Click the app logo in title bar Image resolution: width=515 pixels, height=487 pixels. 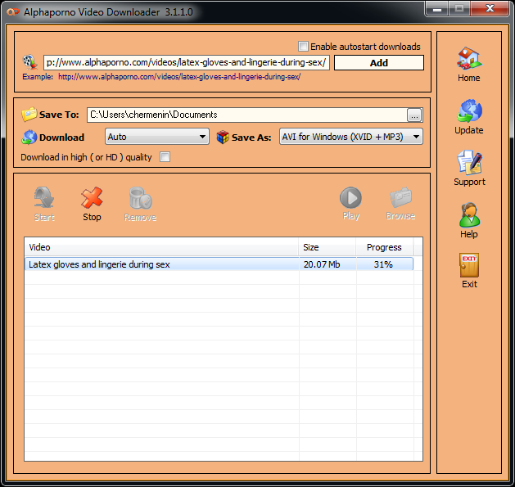click(x=13, y=12)
